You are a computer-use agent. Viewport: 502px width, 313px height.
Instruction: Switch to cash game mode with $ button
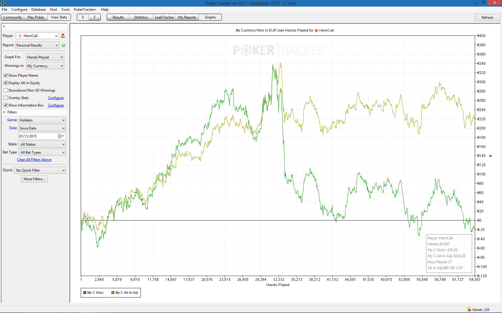pyautogui.click(x=83, y=17)
